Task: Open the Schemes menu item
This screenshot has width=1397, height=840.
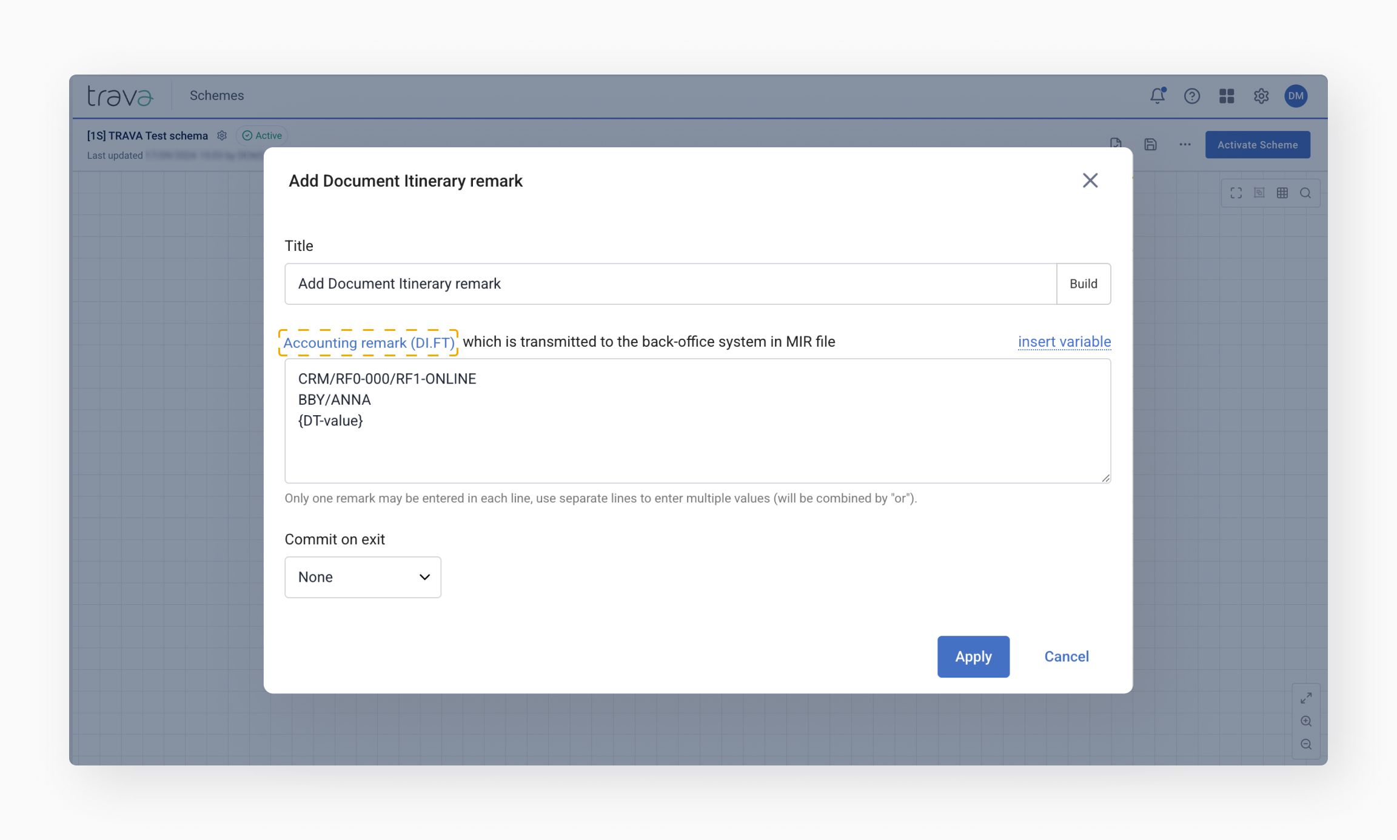Action: click(x=216, y=96)
